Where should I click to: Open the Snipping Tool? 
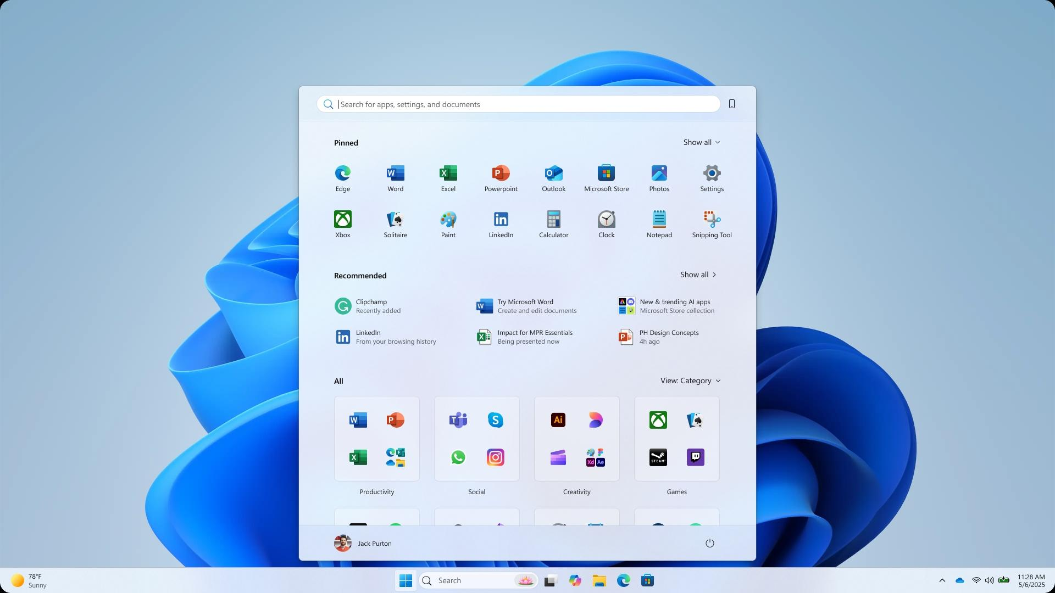click(712, 223)
